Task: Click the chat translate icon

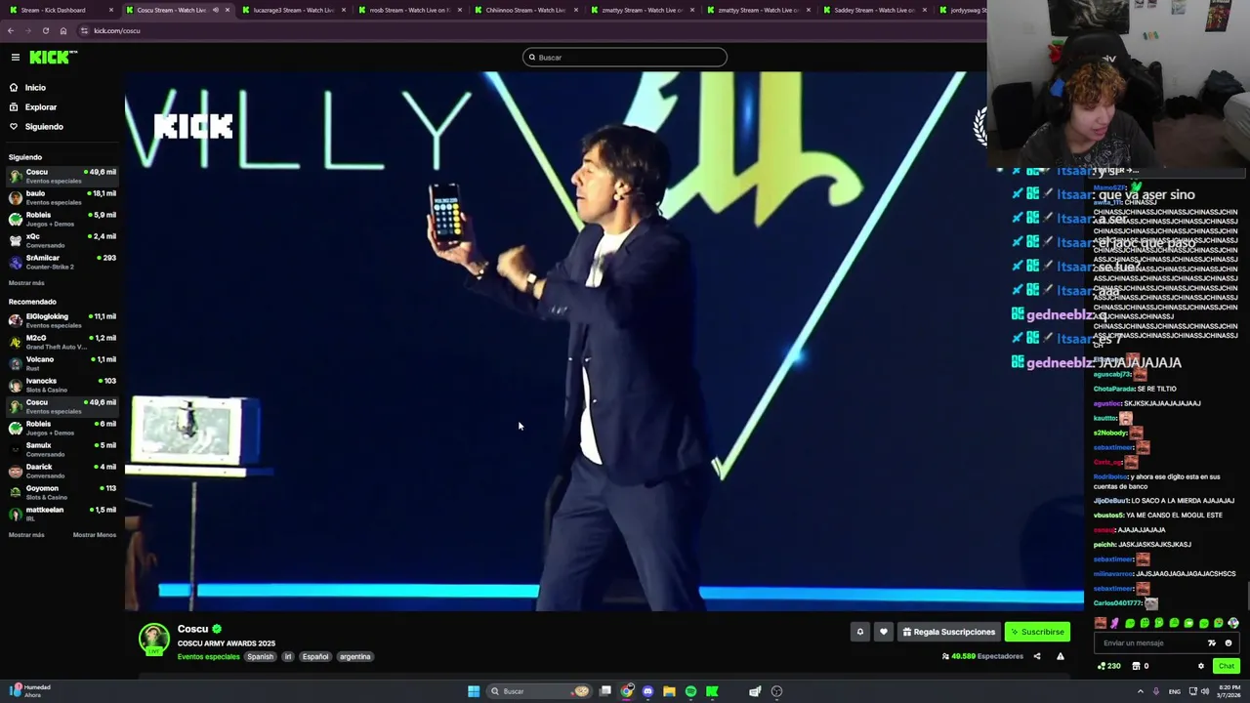Action: [1212, 643]
